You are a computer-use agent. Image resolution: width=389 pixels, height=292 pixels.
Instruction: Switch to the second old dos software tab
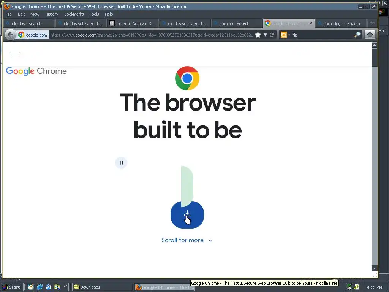[185, 24]
